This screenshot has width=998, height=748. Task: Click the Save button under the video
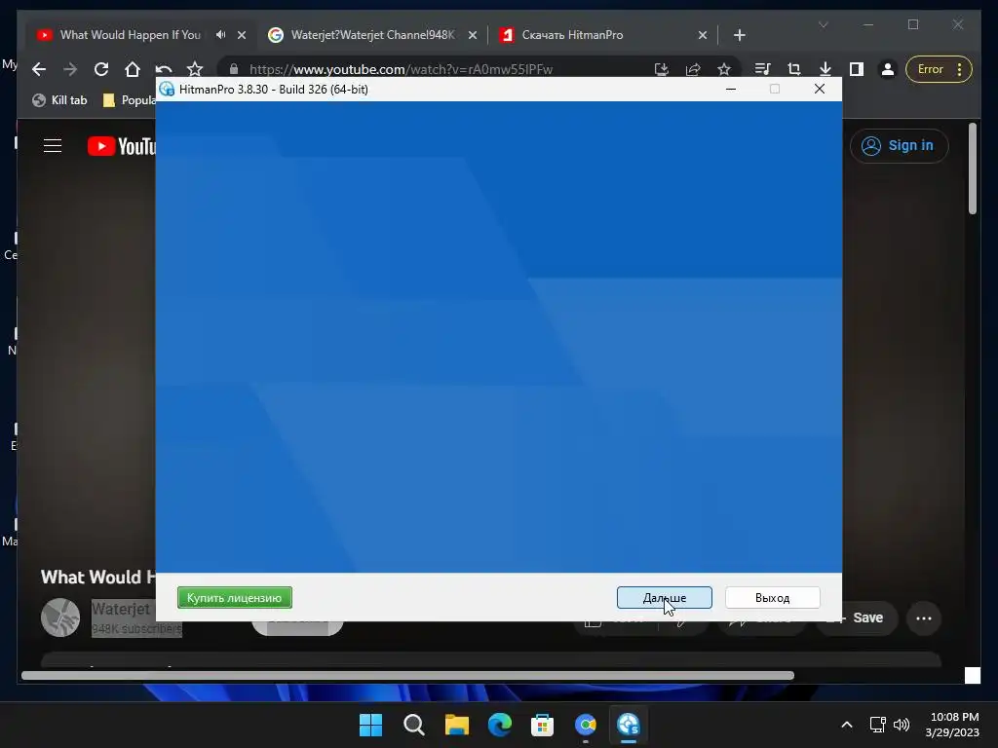pyautogui.click(x=857, y=617)
